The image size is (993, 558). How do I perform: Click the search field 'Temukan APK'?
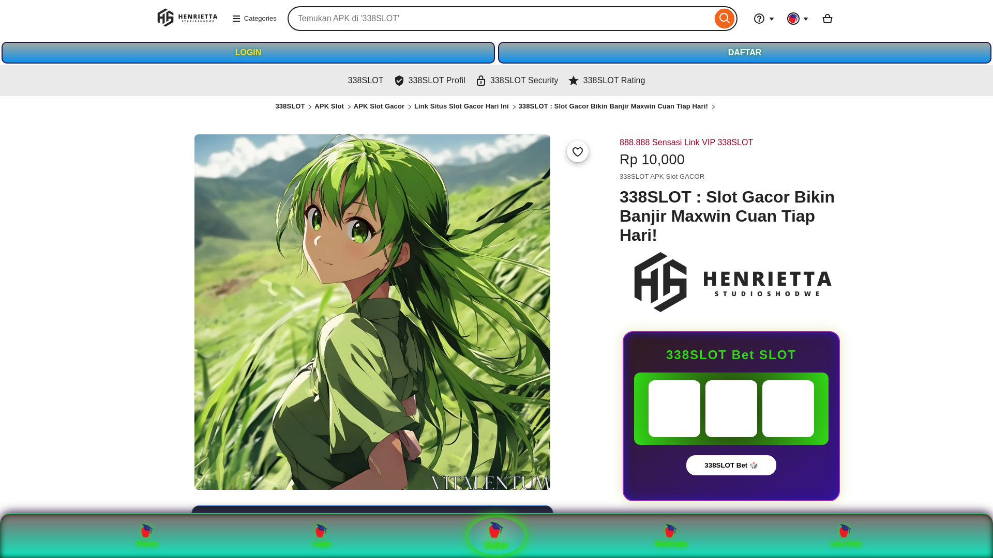coord(502,19)
